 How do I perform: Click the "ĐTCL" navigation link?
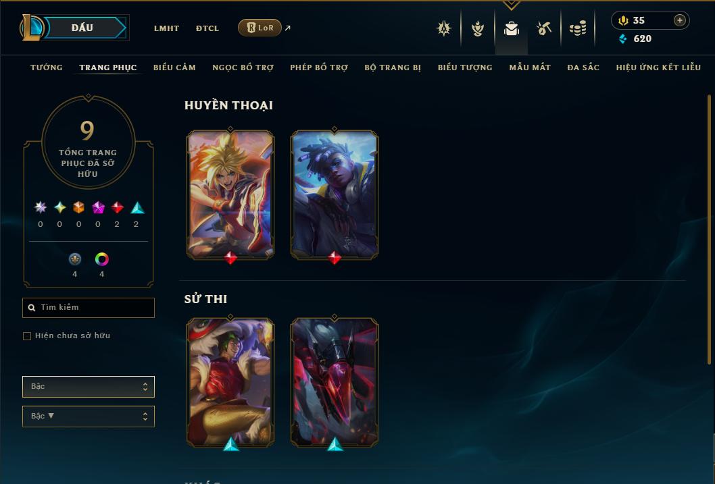click(x=207, y=28)
